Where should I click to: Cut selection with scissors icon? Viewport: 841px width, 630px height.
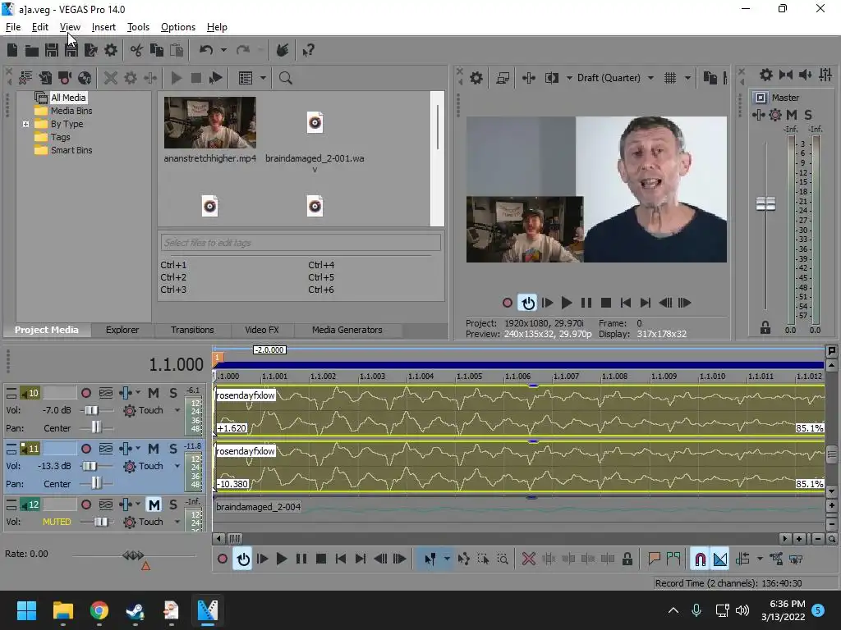[x=137, y=50]
